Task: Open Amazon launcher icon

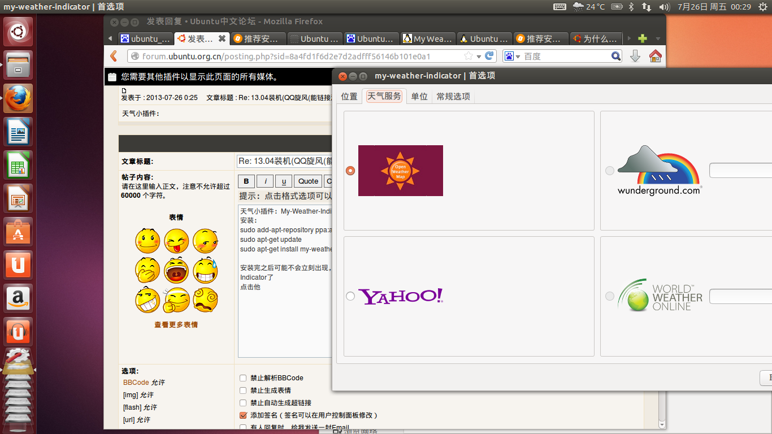Action: [x=19, y=298]
